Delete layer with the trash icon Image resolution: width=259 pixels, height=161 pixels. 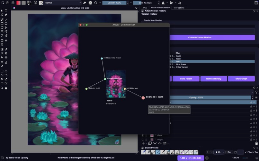(x=256, y=143)
